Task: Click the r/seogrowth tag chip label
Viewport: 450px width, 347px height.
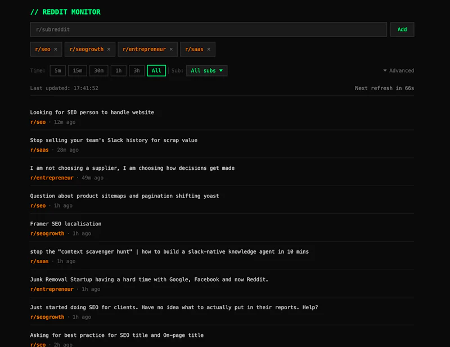Action: coord(87,49)
